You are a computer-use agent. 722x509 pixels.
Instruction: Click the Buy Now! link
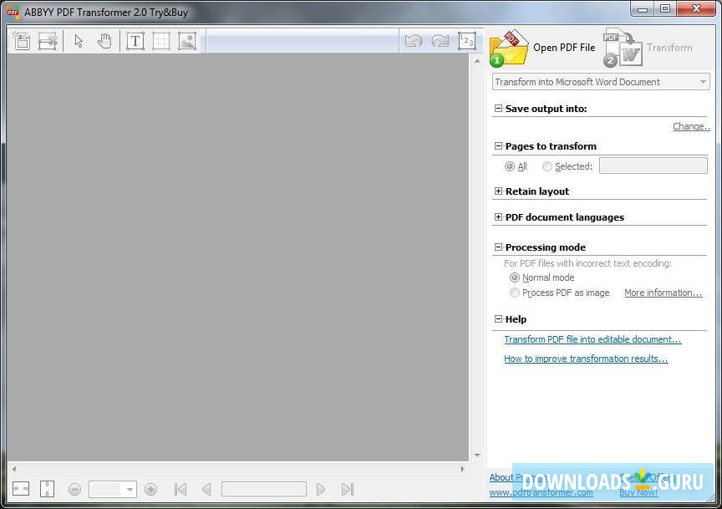coord(638,492)
